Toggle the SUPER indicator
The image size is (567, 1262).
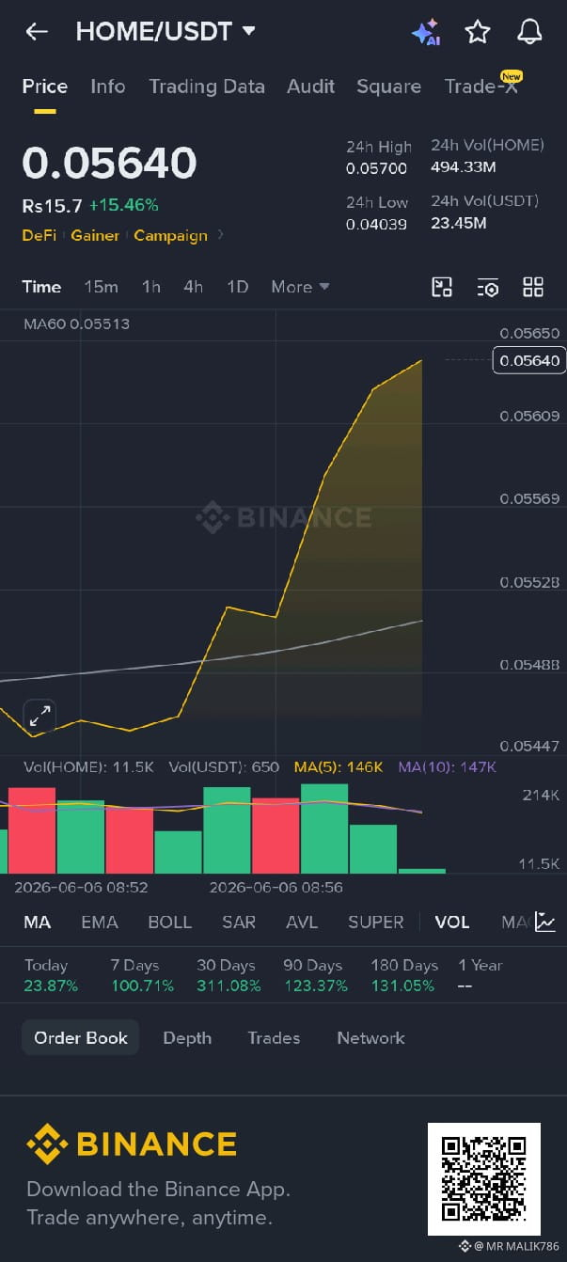(376, 923)
